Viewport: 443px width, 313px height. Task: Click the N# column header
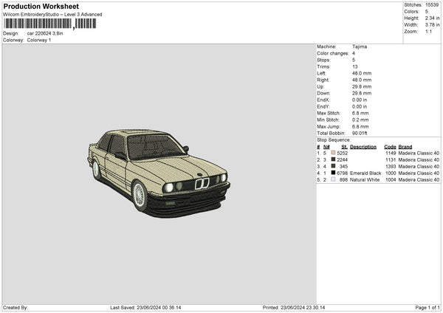tap(326, 146)
